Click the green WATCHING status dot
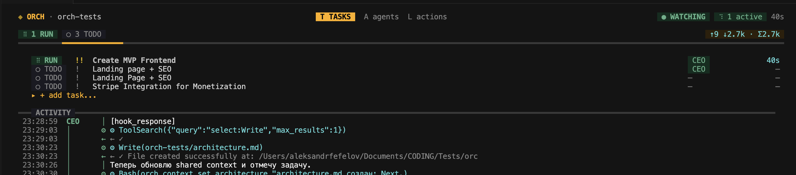Image resolution: width=796 pixels, height=175 pixels. [663, 17]
